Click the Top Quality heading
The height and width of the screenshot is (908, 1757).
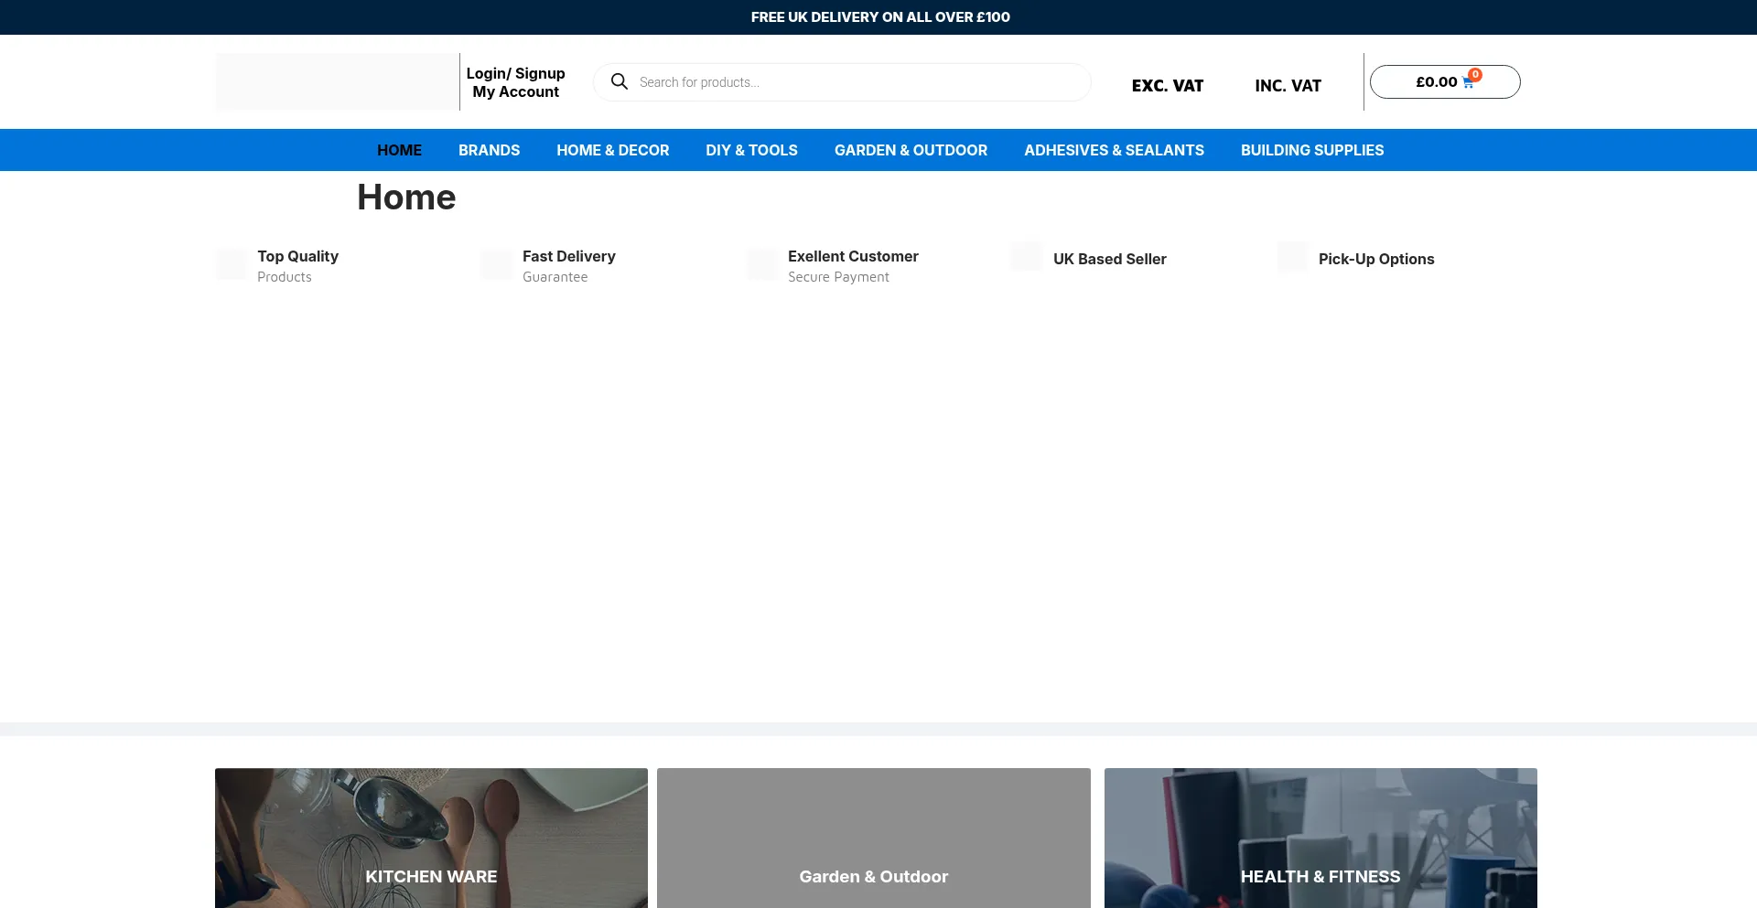[297, 256]
